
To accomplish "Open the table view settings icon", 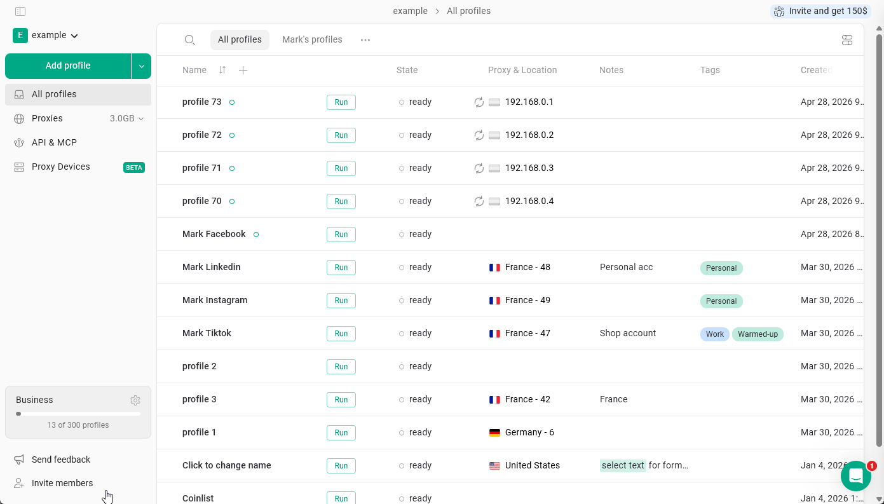I will pos(847,41).
